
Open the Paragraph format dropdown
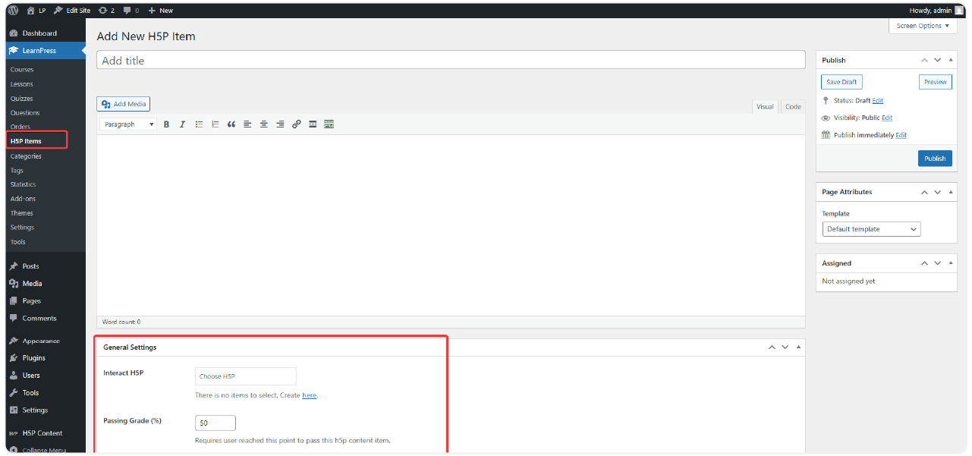(x=128, y=124)
